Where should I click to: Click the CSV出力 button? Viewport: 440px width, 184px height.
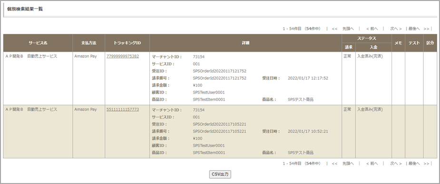point(220,174)
